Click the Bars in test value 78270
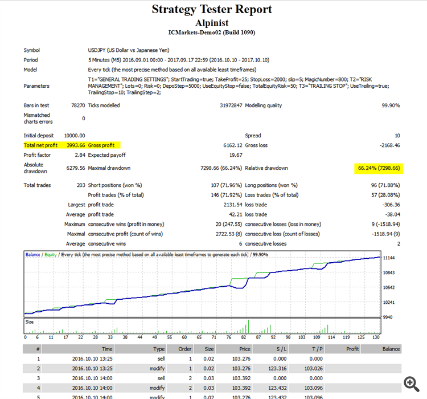The width and height of the screenshot is (427, 399). coord(78,105)
